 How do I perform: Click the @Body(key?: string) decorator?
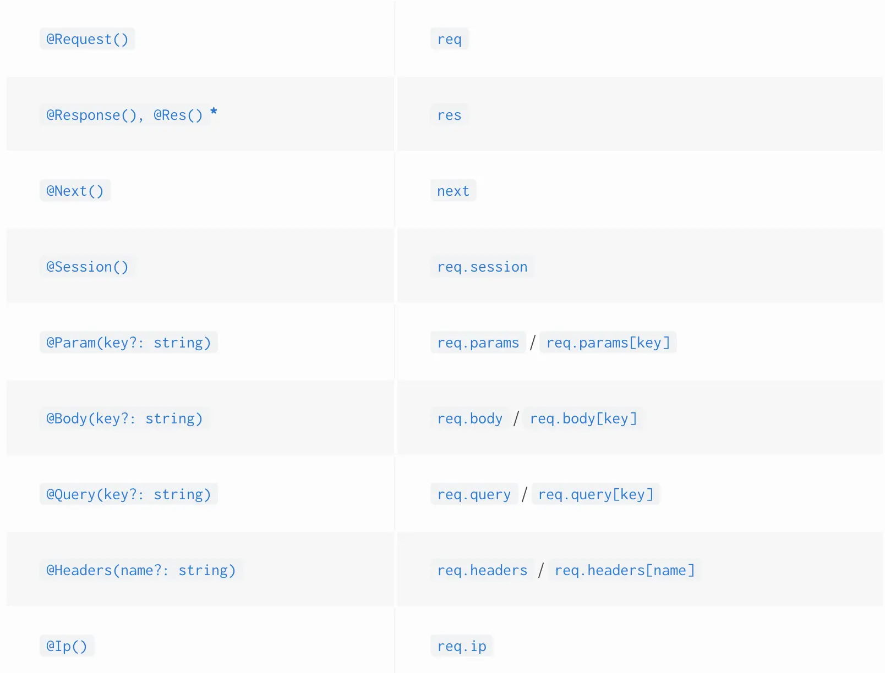124,418
